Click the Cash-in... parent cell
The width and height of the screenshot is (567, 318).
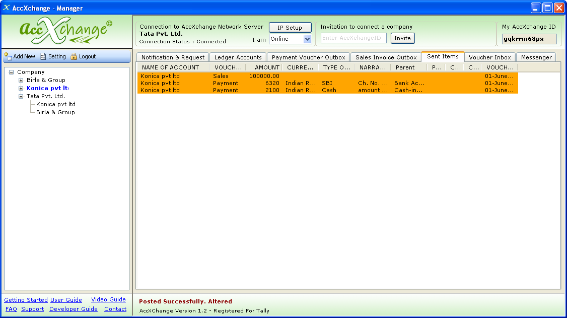[408, 90]
